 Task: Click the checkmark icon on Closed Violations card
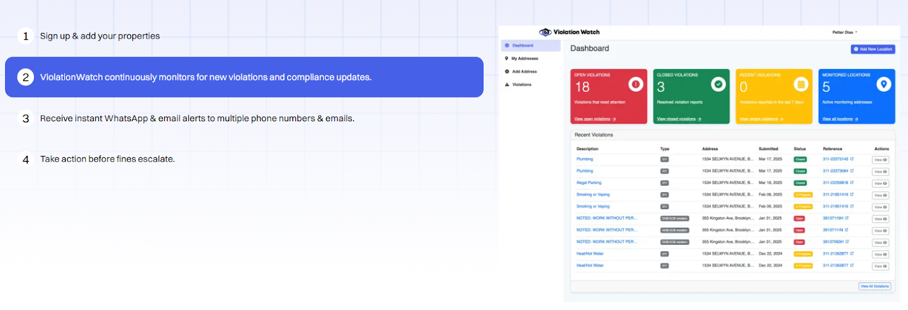[718, 84]
